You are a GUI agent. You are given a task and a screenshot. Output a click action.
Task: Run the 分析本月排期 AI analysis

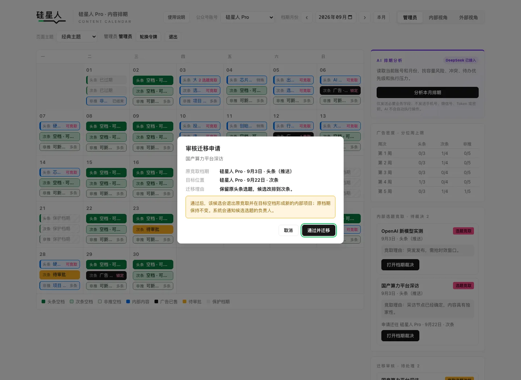428,92
